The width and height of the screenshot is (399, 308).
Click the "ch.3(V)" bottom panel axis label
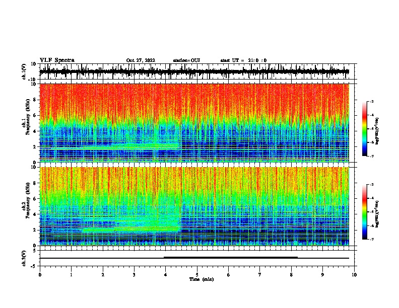[x=24, y=259]
